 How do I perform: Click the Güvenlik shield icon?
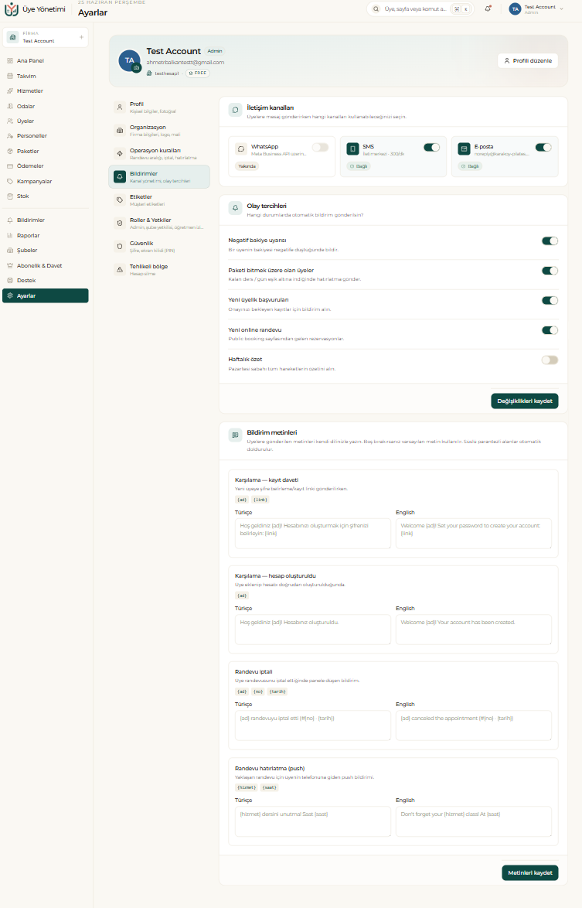click(120, 246)
